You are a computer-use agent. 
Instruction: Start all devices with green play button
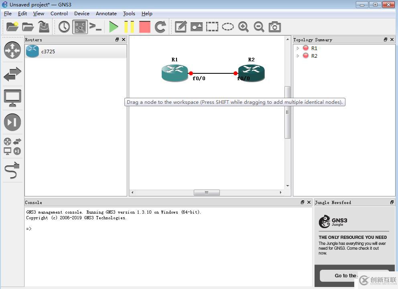[114, 27]
